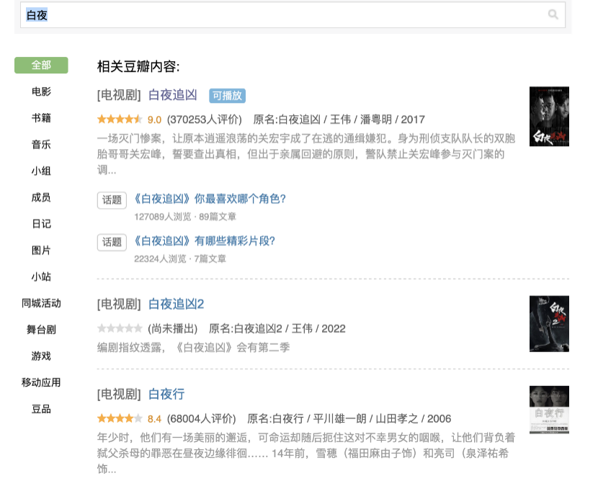Click 原名:白夜行 / 平川雄一朗 / 山田孝之 / 2006

(x=349, y=419)
